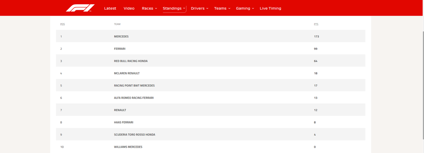Expand the Standings dropdown chevron
424x153 pixels.
pyautogui.click(x=184, y=8)
